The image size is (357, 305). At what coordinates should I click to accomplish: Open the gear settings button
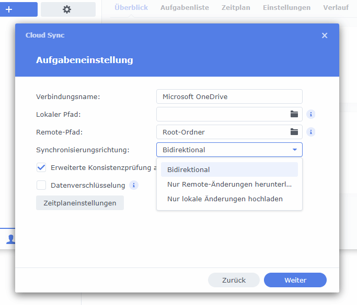pos(68,9)
